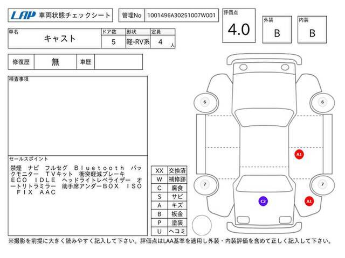Select the XX 交換済 legend row

point(169,170)
